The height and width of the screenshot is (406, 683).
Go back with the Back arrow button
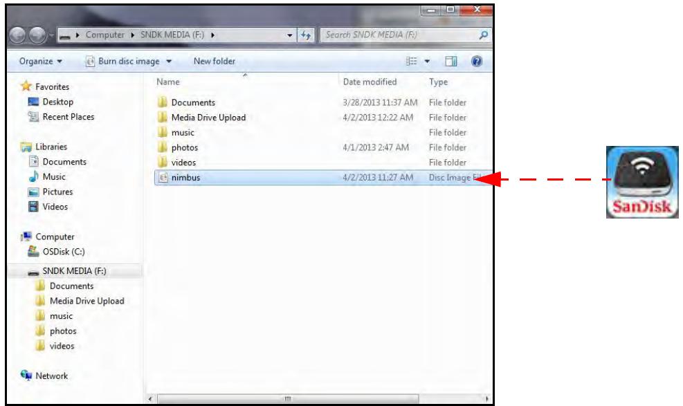pyautogui.click(x=18, y=35)
